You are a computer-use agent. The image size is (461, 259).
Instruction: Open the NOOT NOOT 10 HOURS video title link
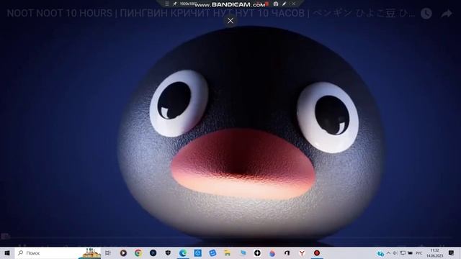click(210, 14)
